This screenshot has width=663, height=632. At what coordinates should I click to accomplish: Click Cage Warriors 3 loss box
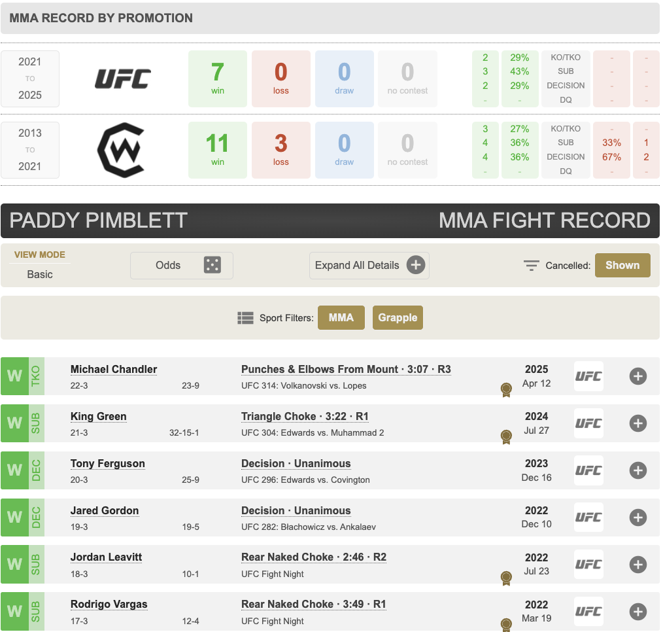pyautogui.click(x=281, y=150)
